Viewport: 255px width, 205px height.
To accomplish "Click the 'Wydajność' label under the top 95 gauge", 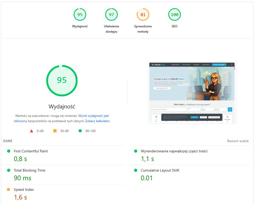I will tap(80, 26).
